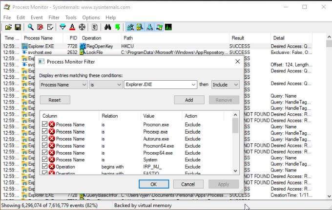Toggle Show Registry Activity icon

click(130, 27)
